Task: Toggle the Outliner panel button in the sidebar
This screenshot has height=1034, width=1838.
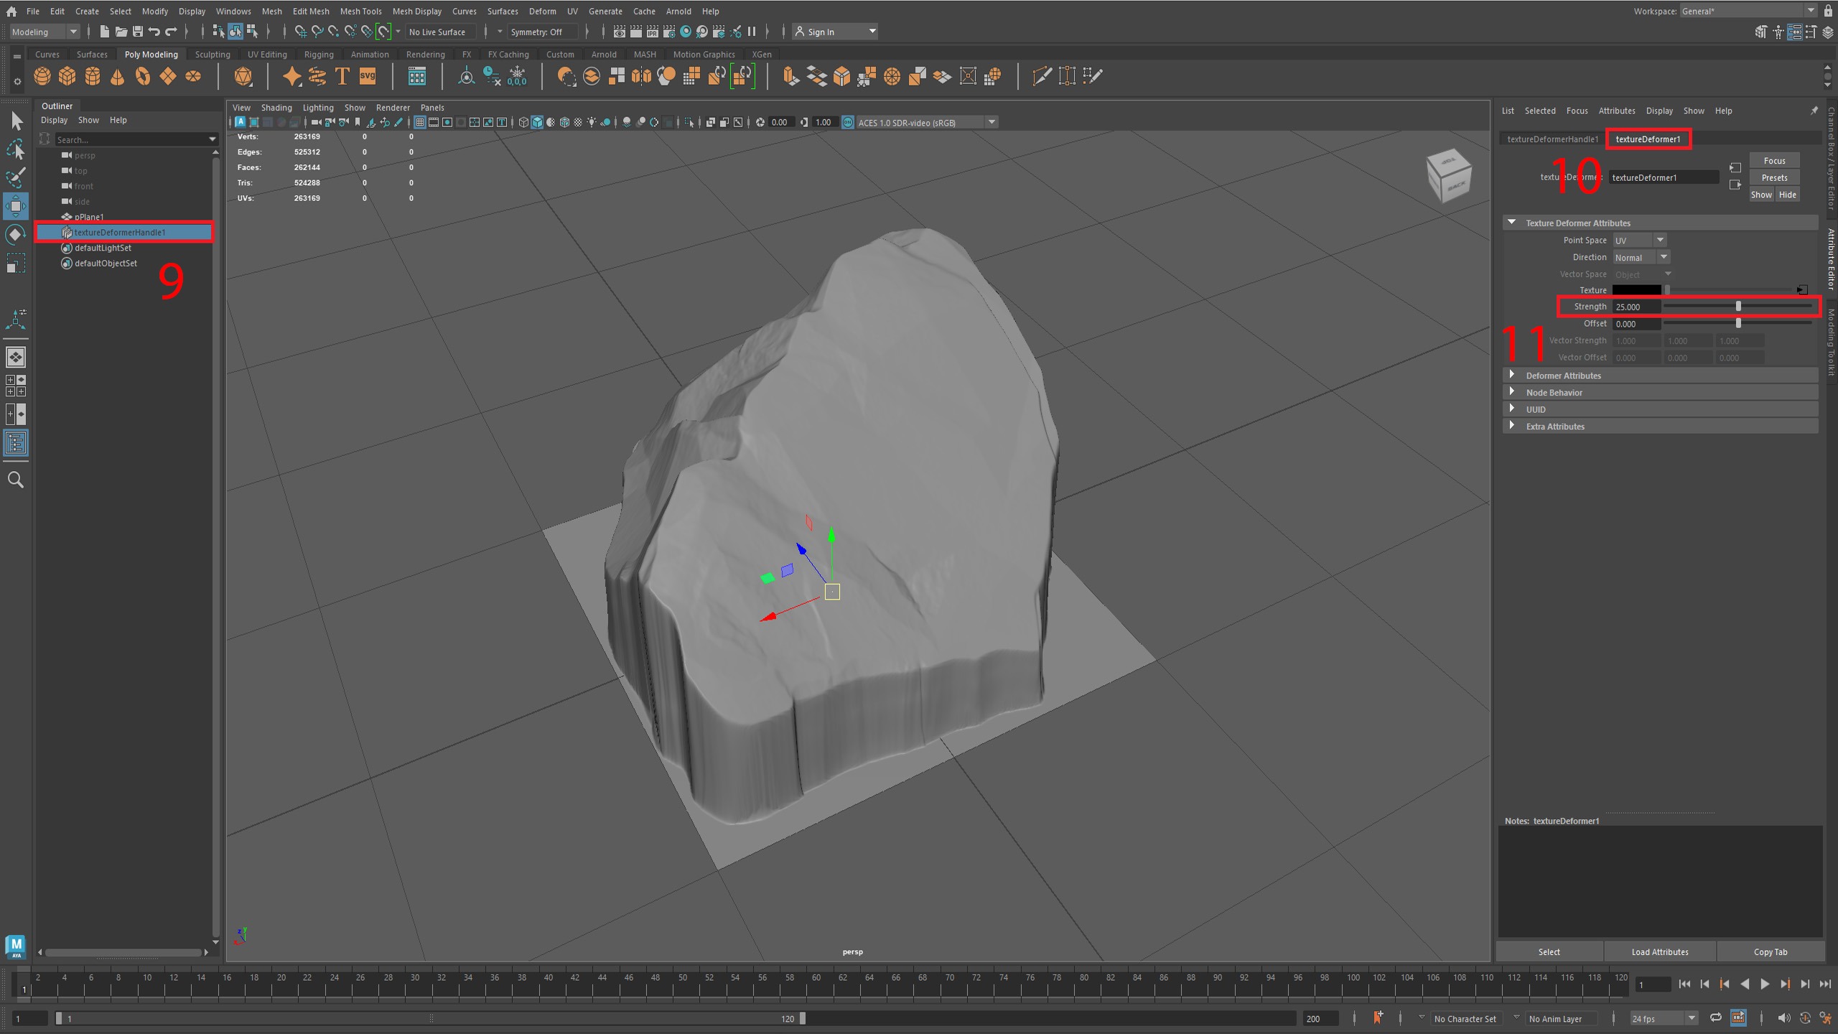Action: tap(16, 442)
